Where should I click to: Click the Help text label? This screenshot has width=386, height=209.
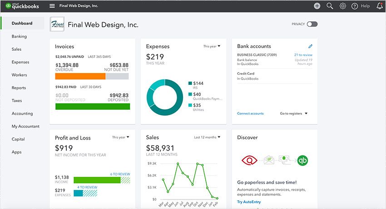[365, 6]
